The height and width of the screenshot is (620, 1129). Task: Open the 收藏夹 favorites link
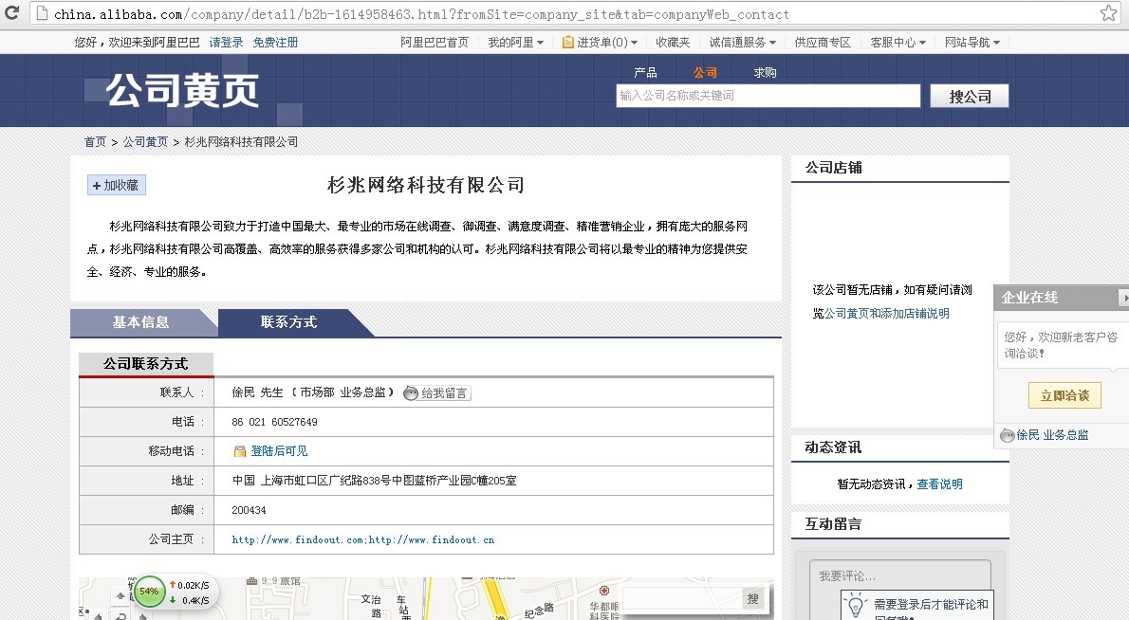pyautogui.click(x=673, y=43)
